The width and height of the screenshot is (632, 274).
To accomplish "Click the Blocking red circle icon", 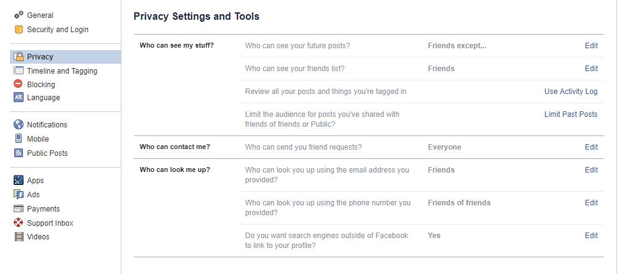I will pyautogui.click(x=18, y=84).
